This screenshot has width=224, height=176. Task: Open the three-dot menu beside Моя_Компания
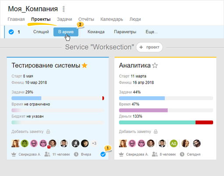click(x=63, y=9)
